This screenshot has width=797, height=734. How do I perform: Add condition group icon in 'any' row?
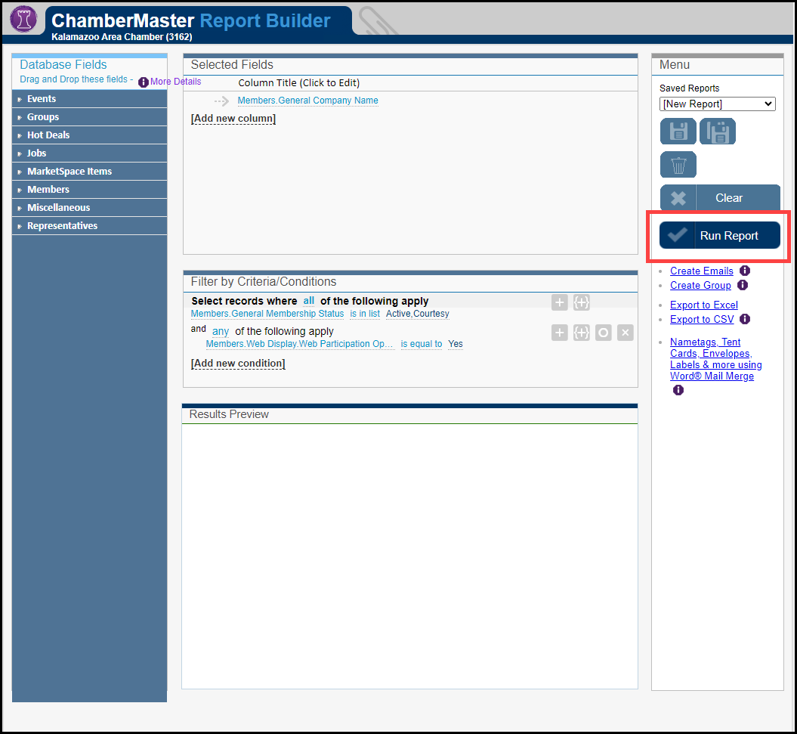click(x=581, y=333)
